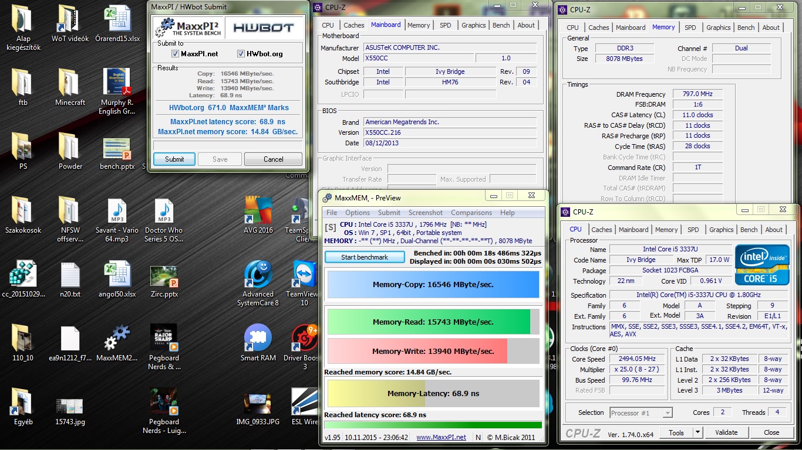Screen dimensions: 802x450
Task: Switch to SPD tab in Memory CPU-Z window
Action: click(x=690, y=28)
